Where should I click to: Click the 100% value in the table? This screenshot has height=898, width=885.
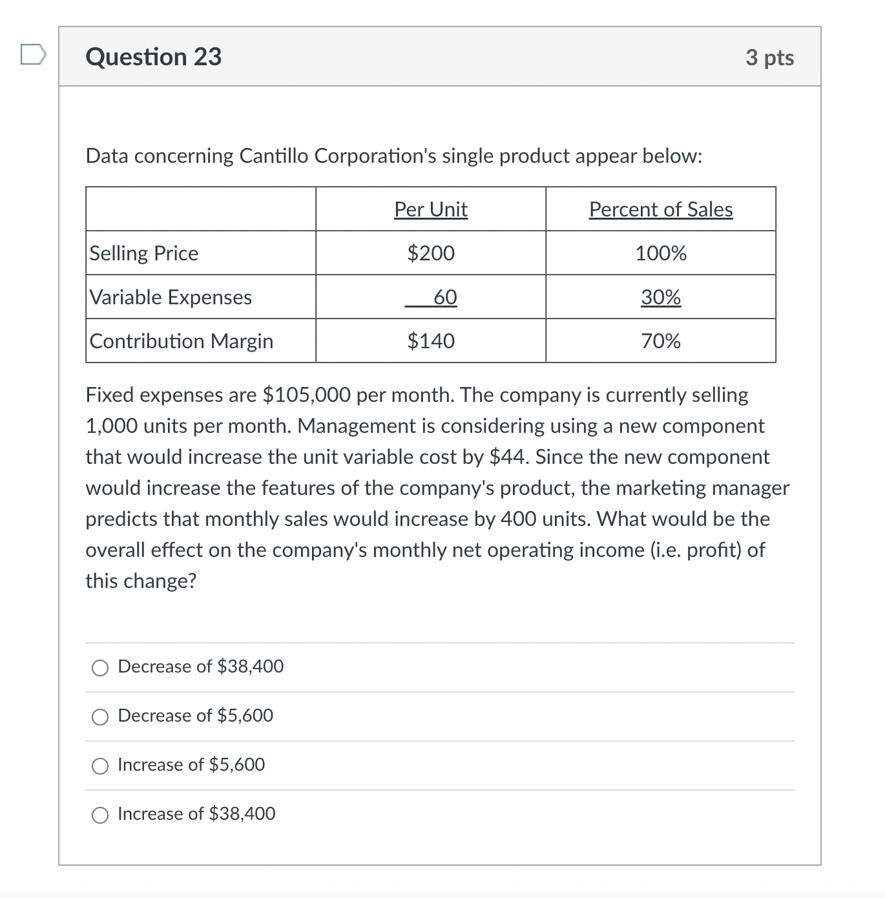(x=660, y=253)
